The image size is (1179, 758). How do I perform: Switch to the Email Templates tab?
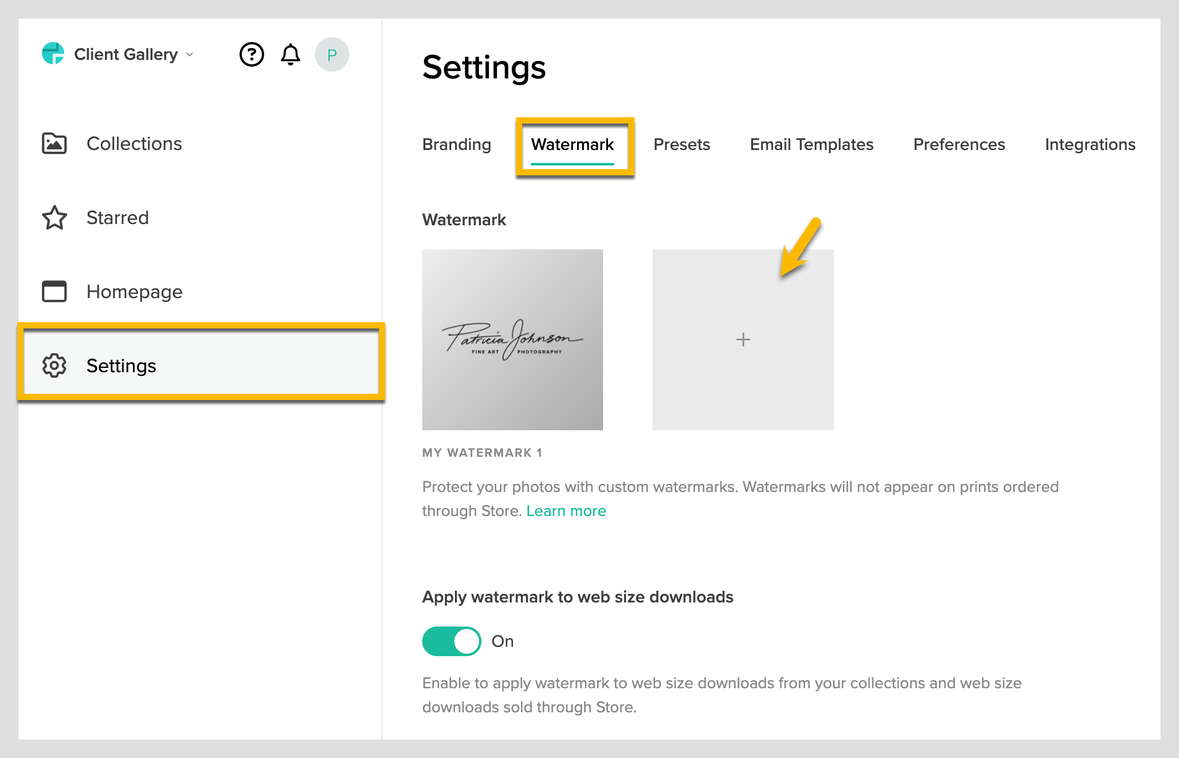tap(811, 144)
